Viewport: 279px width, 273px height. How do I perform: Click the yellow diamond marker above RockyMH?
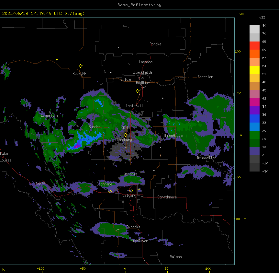pos(81,66)
